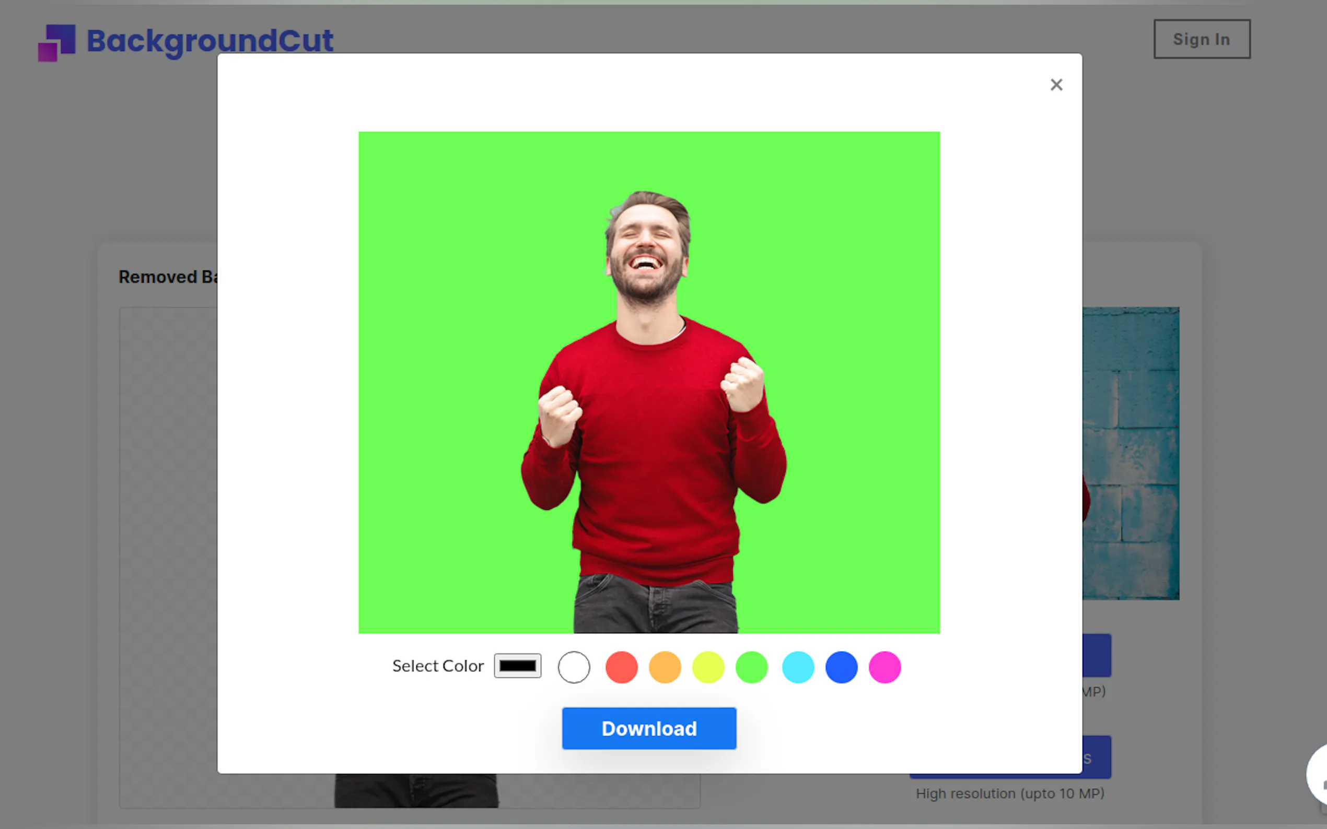Click the Sign In button

(x=1202, y=40)
